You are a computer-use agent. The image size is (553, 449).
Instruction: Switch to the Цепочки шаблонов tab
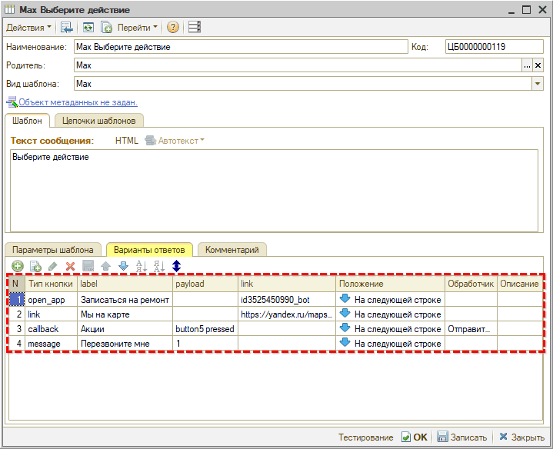pyautogui.click(x=98, y=121)
